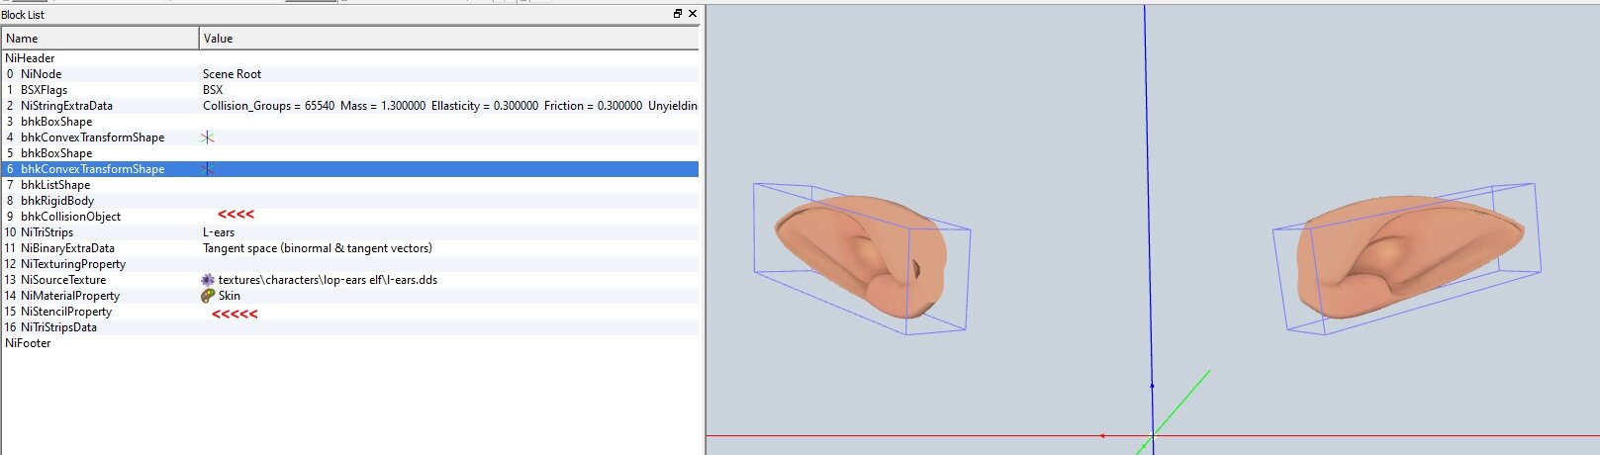1600x455 pixels.
Task: Select the 1 BSXFlags row
Action: pyautogui.click(x=350, y=90)
